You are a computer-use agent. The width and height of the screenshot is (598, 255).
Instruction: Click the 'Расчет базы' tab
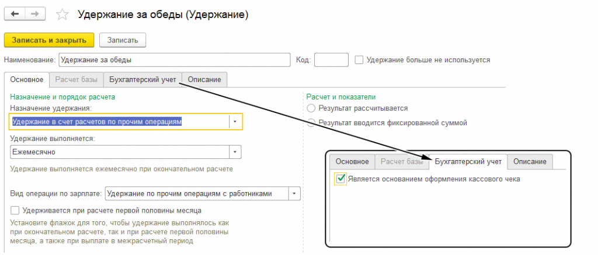pos(77,79)
